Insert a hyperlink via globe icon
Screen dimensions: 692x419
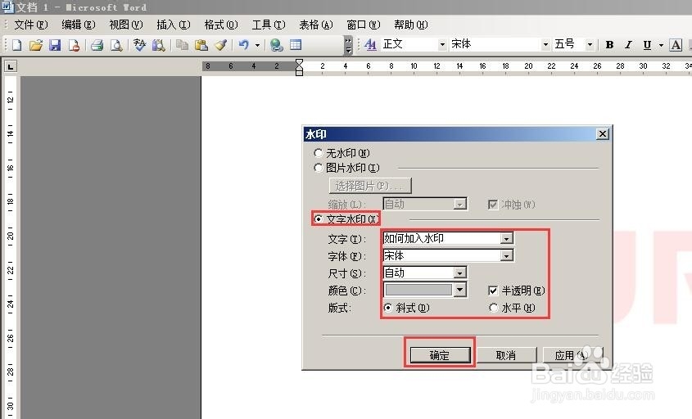(276, 45)
